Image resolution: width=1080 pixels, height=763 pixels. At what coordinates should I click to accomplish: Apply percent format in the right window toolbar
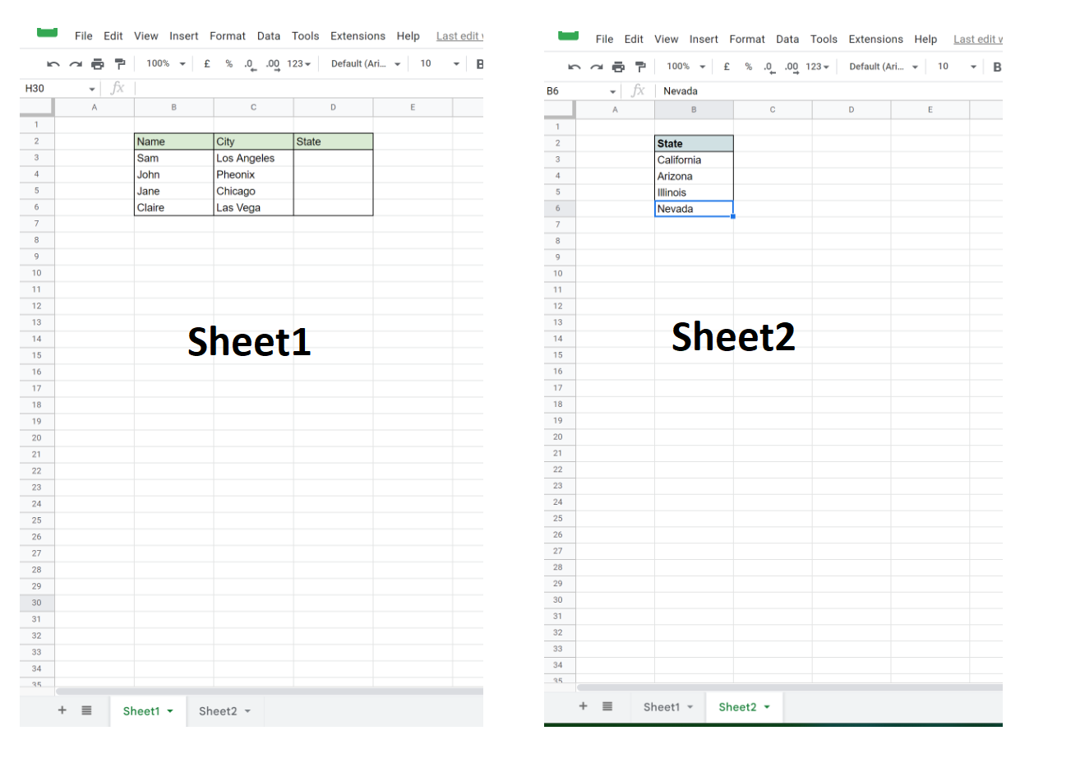point(748,67)
